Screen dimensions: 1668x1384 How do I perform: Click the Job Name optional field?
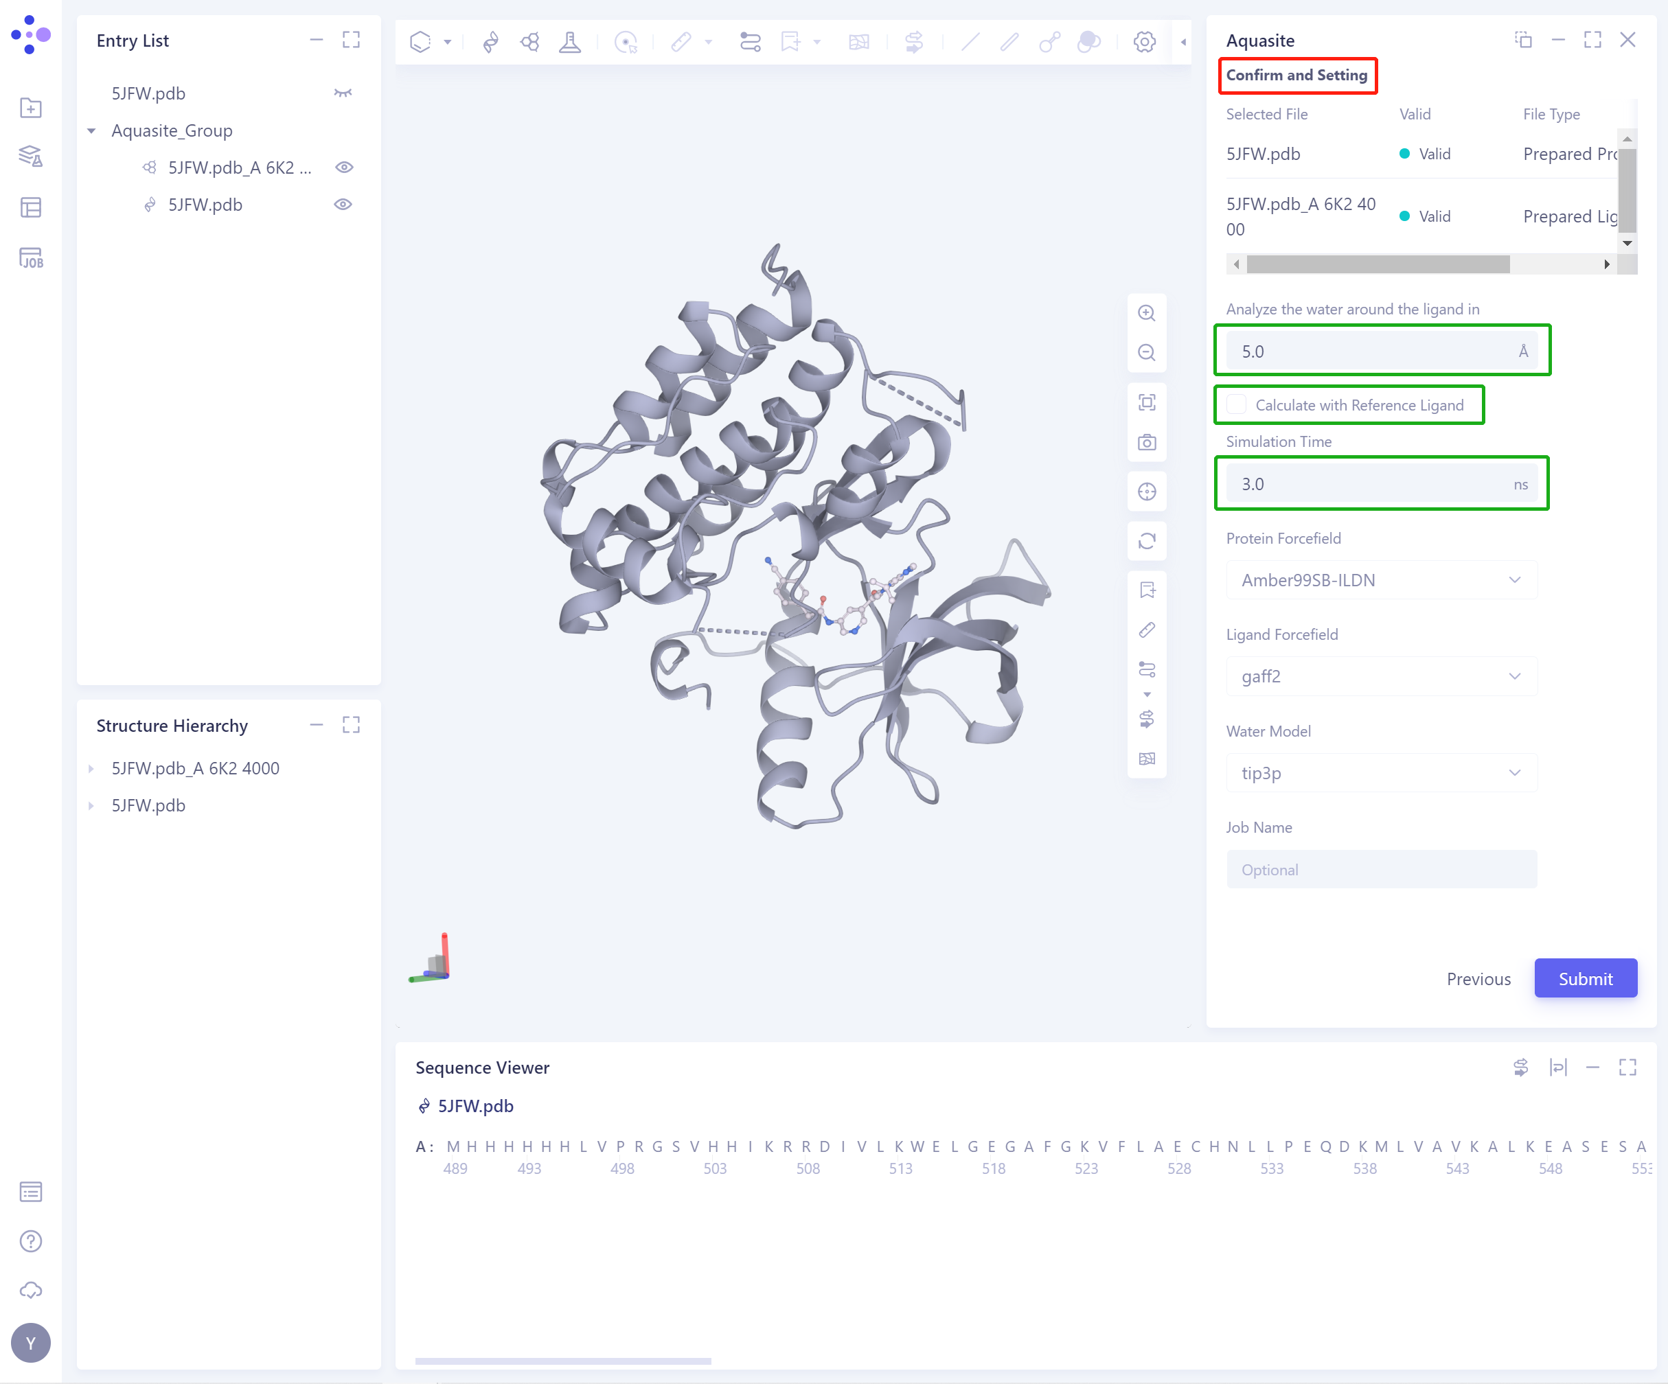[x=1381, y=868]
